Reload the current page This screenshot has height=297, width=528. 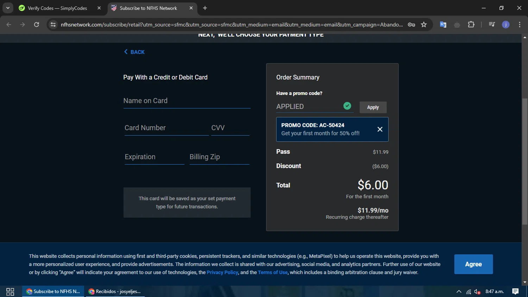(x=37, y=25)
